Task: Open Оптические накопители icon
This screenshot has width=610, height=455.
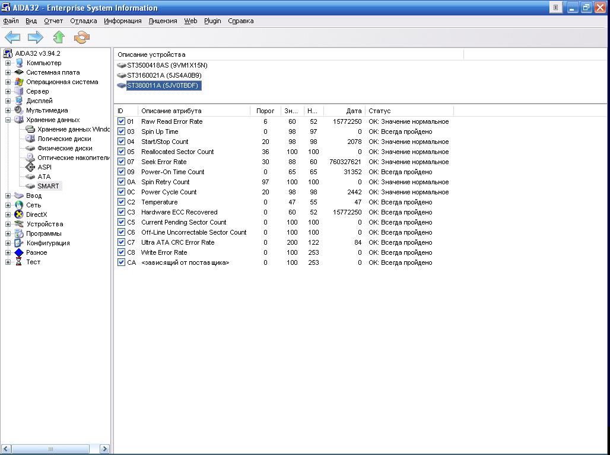Action: [x=30, y=158]
